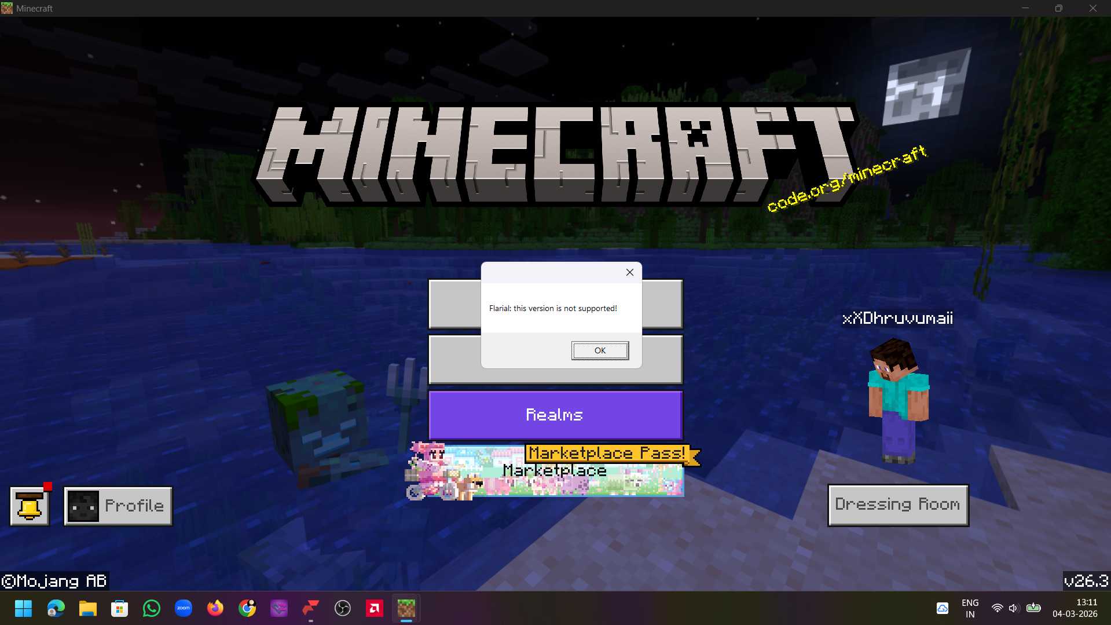Open the Marketplace
This screenshot has width=1111, height=625.
click(554, 470)
